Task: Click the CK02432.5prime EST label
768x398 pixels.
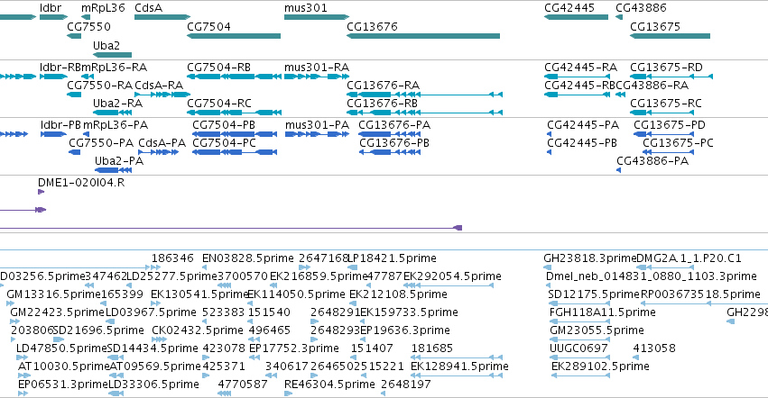Action: [x=198, y=330]
